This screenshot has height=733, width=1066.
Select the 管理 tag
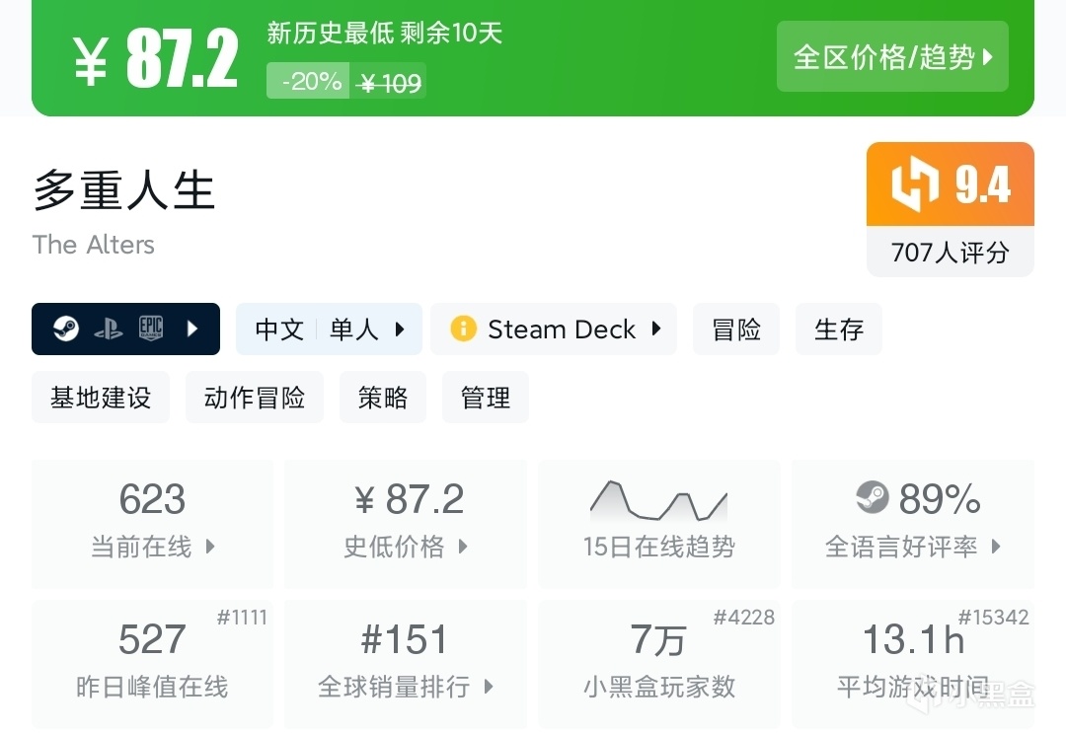pyautogui.click(x=486, y=398)
